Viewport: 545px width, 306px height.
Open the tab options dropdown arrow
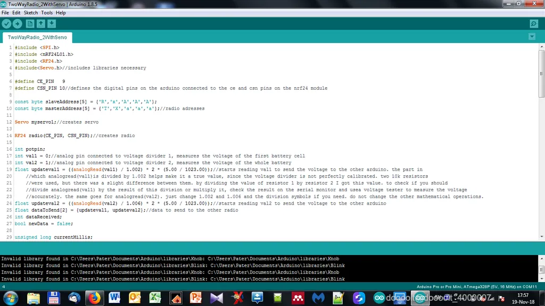click(x=532, y=37)
